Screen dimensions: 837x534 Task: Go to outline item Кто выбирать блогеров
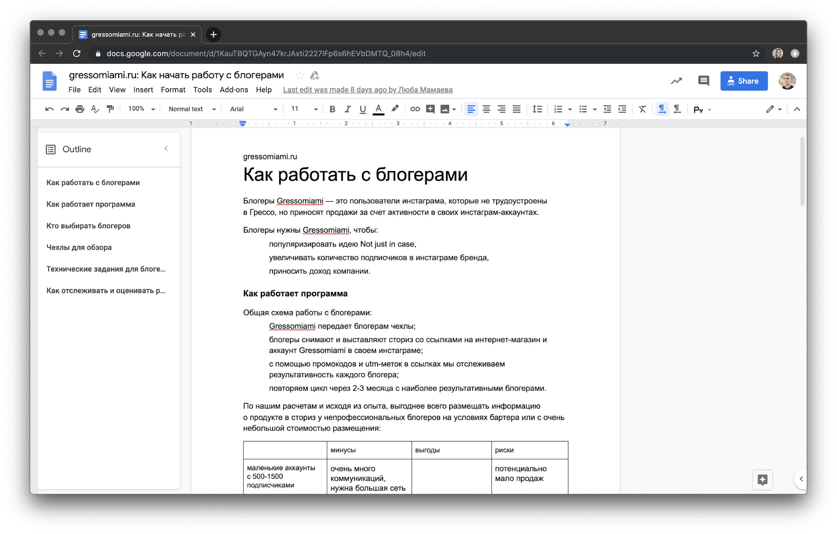click(x=88, y=226)
